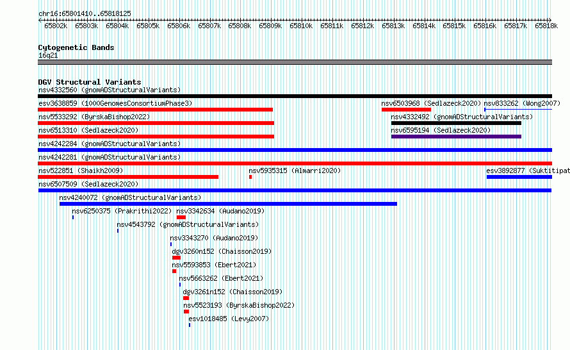570x350 pixels.
Task: Click the 65810k ruler position
Action: pos(301,26)
